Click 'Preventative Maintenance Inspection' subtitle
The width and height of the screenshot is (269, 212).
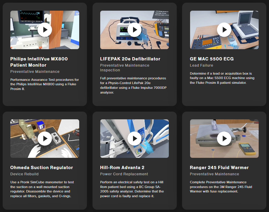[x=125, y=68]
